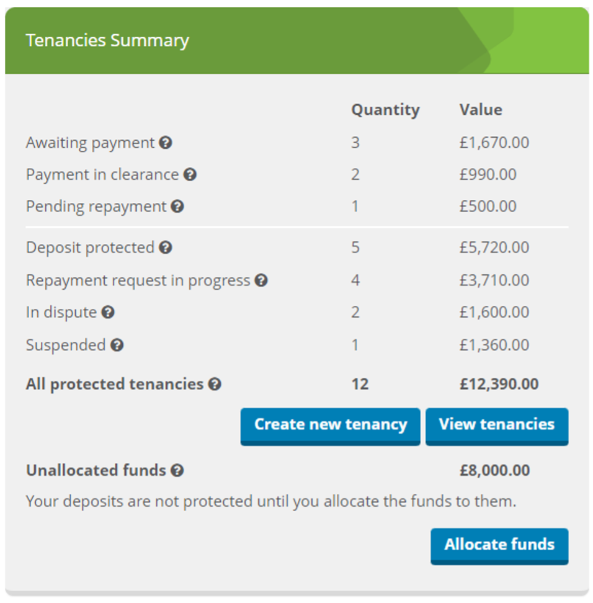Screen dimensions: 593x603
Task: Click the Allocate funds button
Action: pyautogui.click(x=499, y=547)
